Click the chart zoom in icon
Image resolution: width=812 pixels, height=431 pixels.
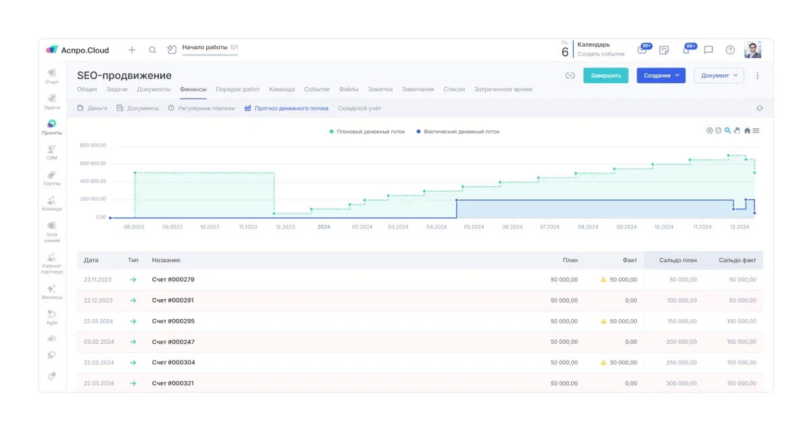710,130
